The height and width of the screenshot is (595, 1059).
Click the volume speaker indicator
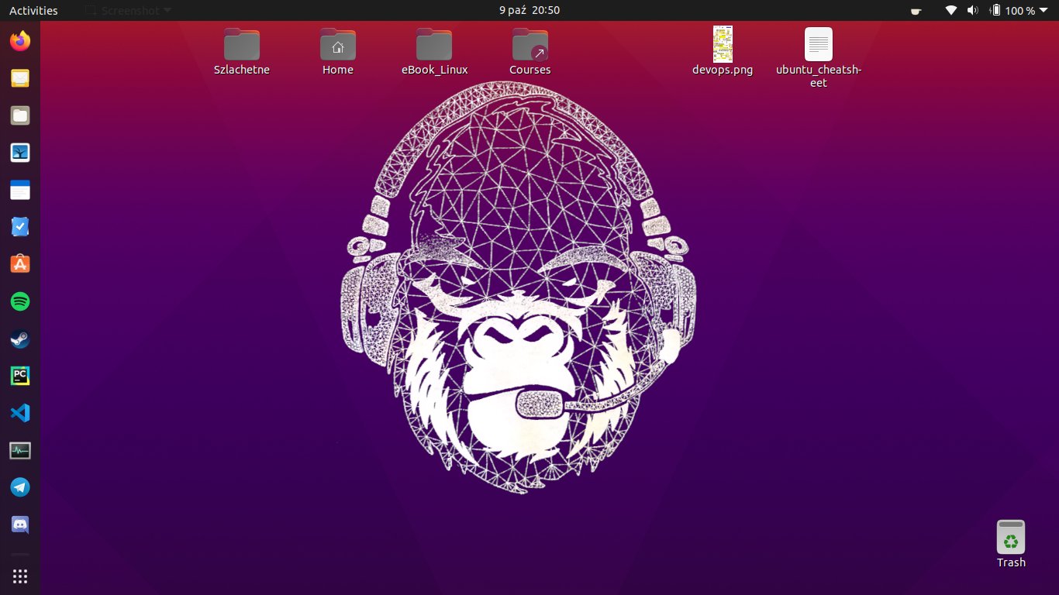[973, 11]
